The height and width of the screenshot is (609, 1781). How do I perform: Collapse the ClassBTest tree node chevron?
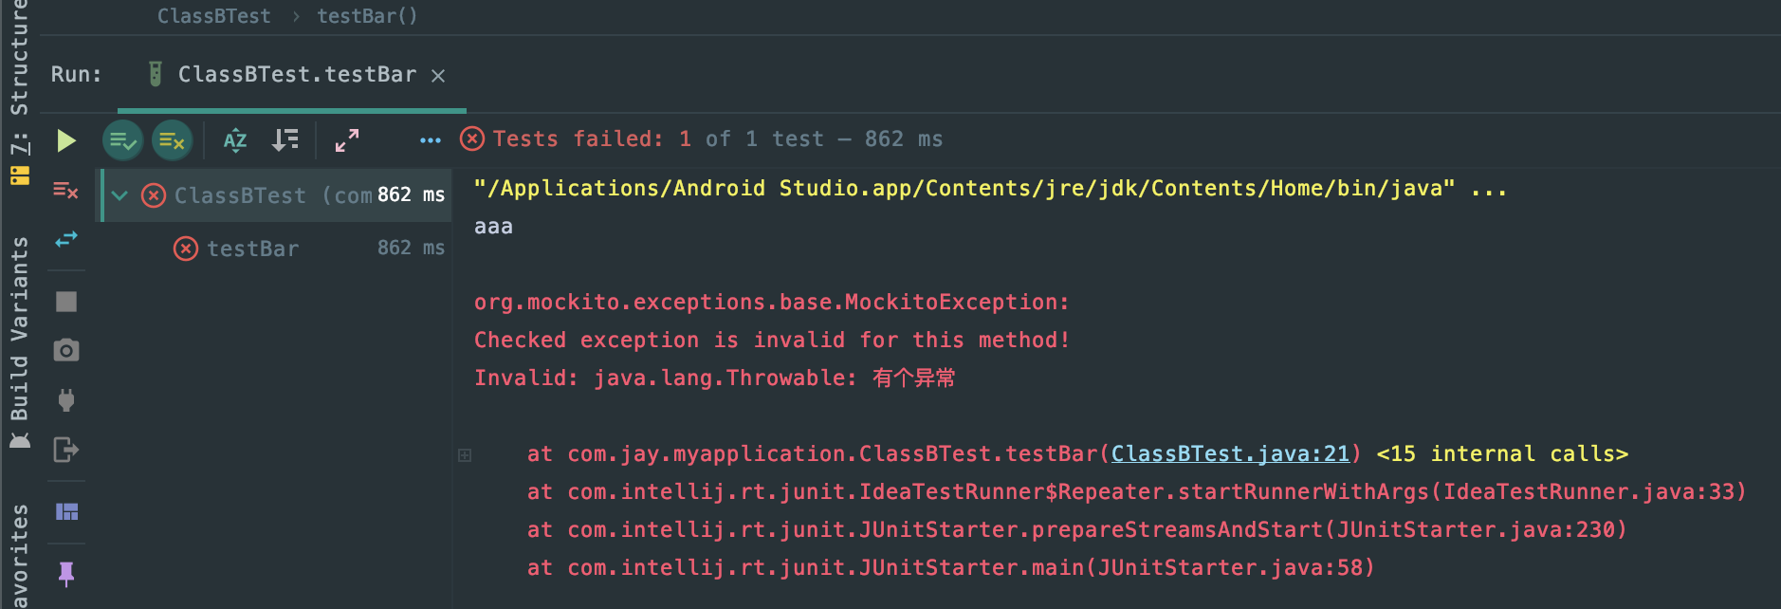119,196
